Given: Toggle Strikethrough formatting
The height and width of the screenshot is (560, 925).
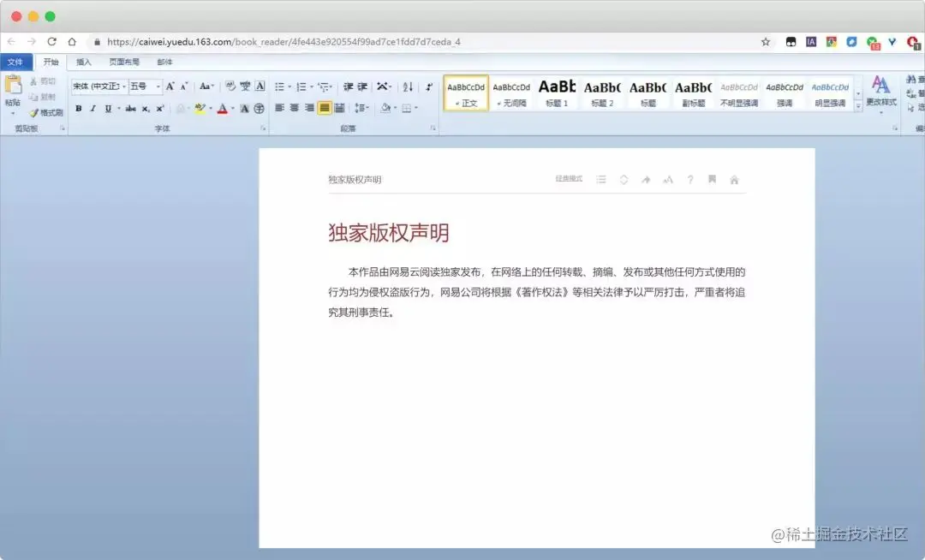Looking at the screenshot, I should (x=131, y=109).
